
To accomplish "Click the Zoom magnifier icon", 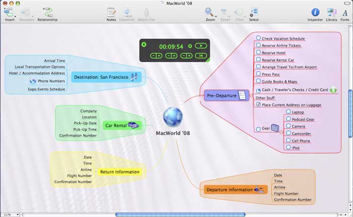I will [x=209, y=12].
